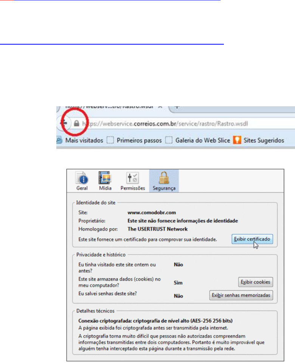Select the Conexão criptografada heading text
This screenshot has height=363, width=295.
155,321
